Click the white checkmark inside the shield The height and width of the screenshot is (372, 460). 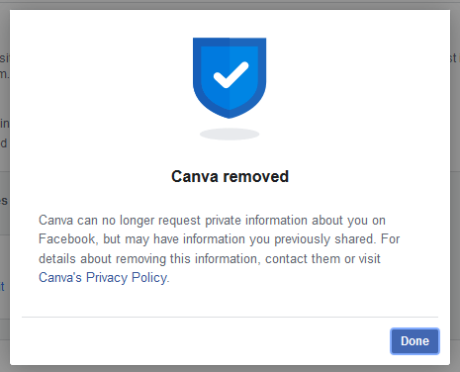(230, 75)
